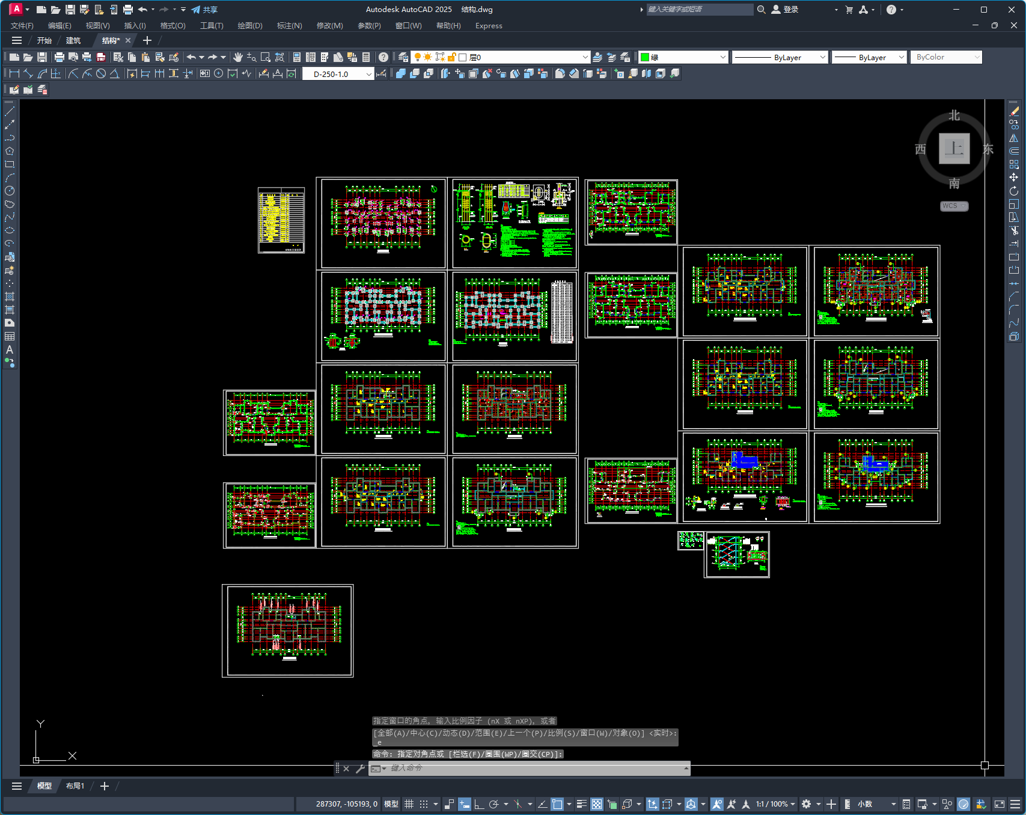Toggle polar tracking in status bar
1026x815 pixels.
(494, 804)
